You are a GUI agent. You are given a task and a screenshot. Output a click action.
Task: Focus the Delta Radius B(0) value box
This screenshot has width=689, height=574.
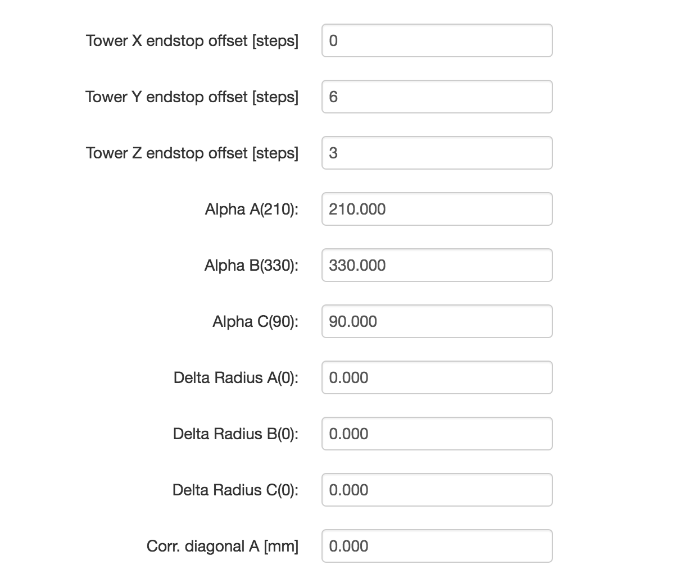pyautogui.click(x=437, y=434)
